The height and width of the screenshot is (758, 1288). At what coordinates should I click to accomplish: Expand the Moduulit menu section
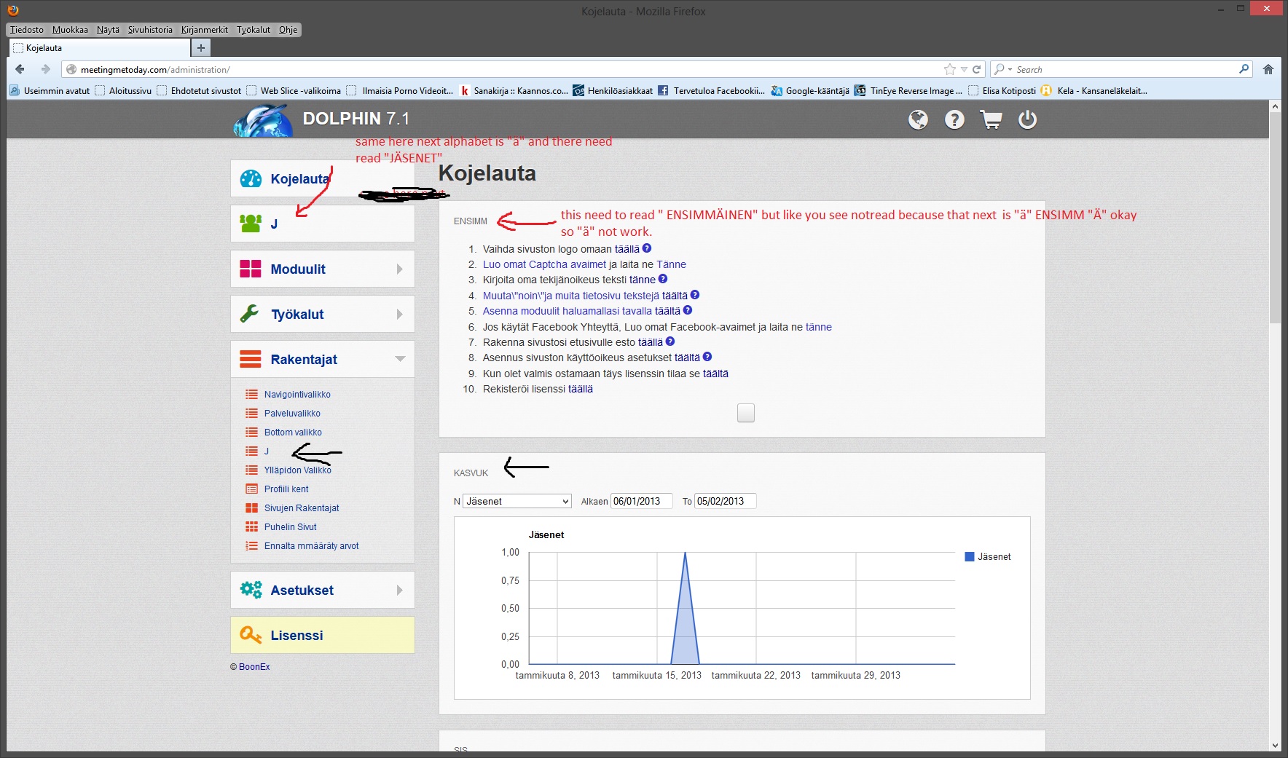coord(399,269)
